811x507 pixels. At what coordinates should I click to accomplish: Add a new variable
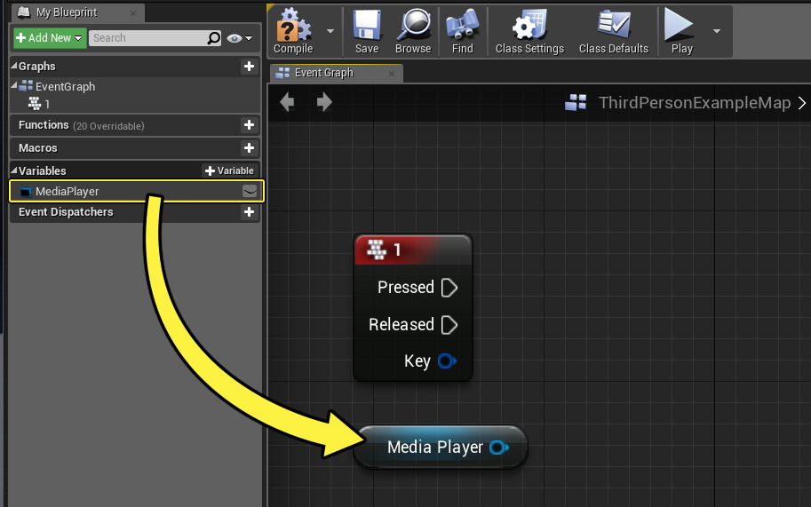click(229, 170)
